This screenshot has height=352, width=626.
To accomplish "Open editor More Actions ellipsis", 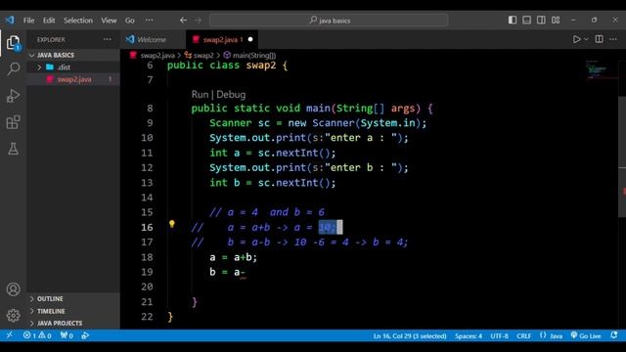I will click(613, 39).
